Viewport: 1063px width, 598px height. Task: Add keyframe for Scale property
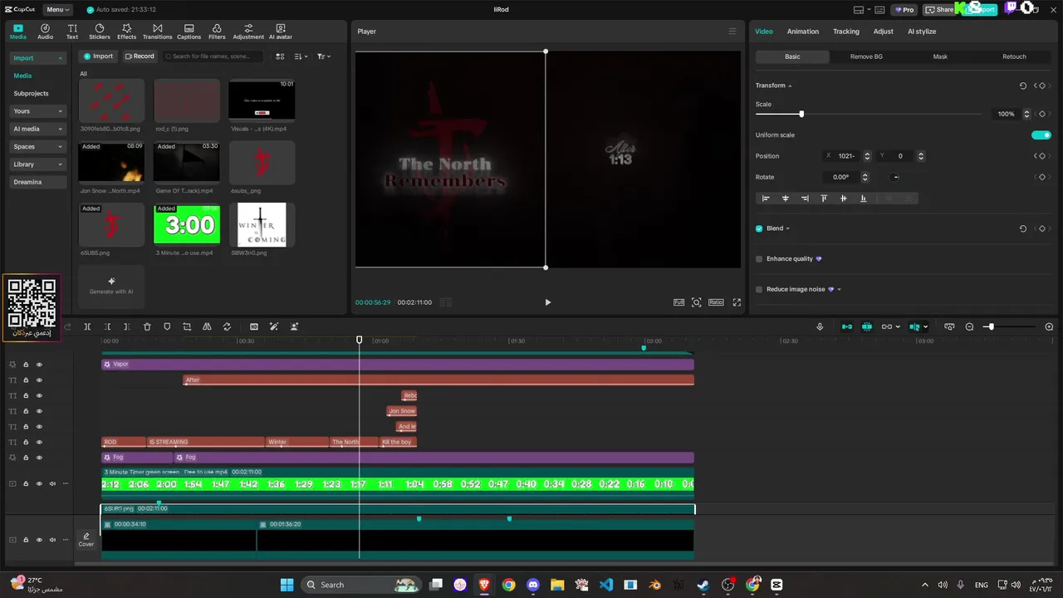1042,114
